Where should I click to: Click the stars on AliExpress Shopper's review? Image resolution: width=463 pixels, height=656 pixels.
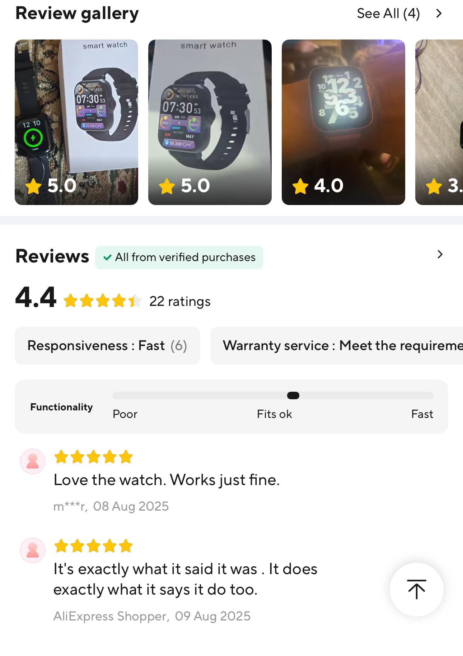tap(93, 546)
